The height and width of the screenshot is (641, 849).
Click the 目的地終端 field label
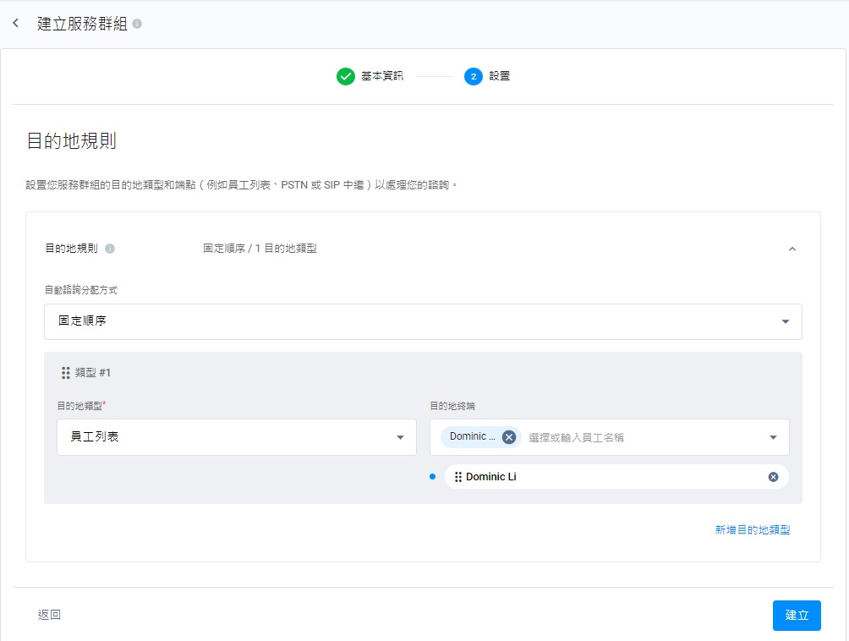click(452, 406)
